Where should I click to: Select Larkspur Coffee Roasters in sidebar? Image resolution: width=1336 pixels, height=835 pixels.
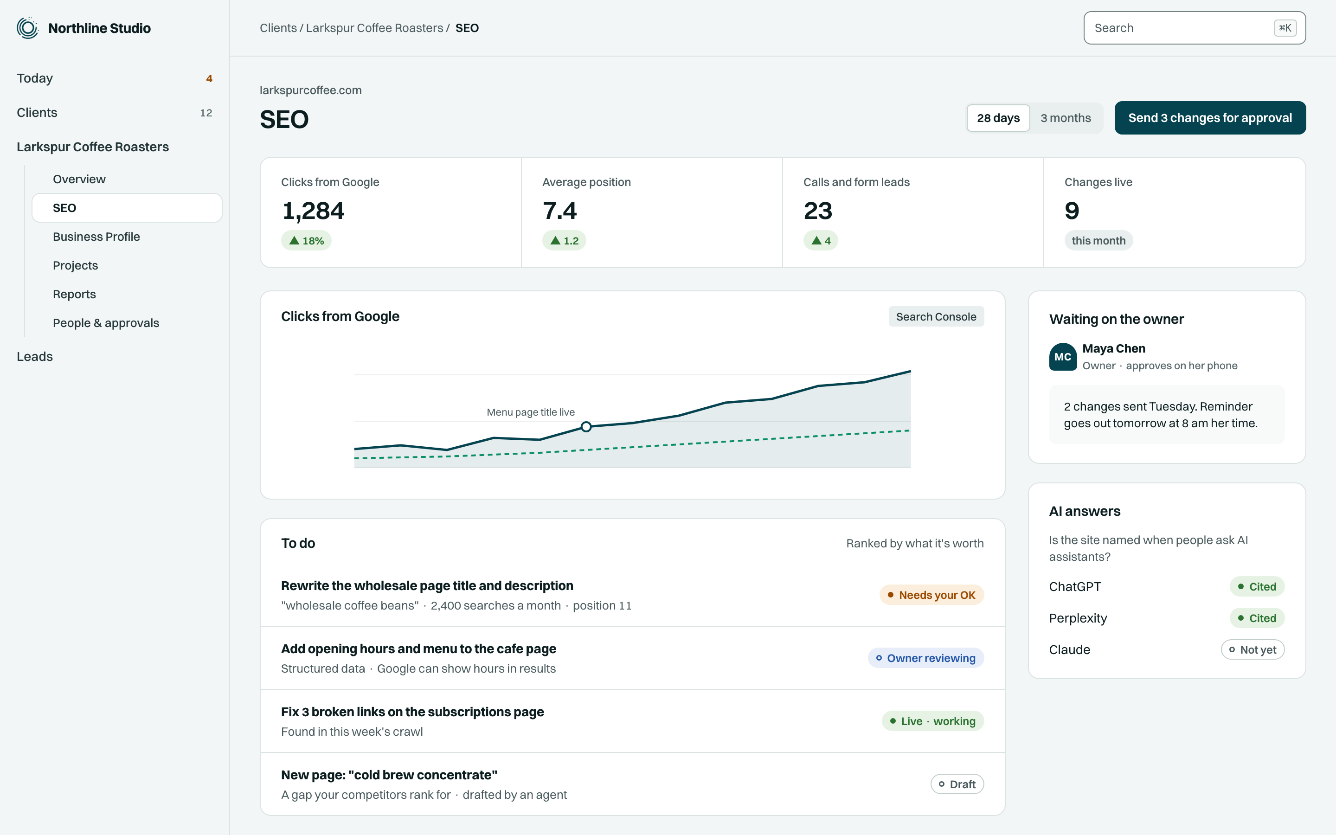point(114,147)
